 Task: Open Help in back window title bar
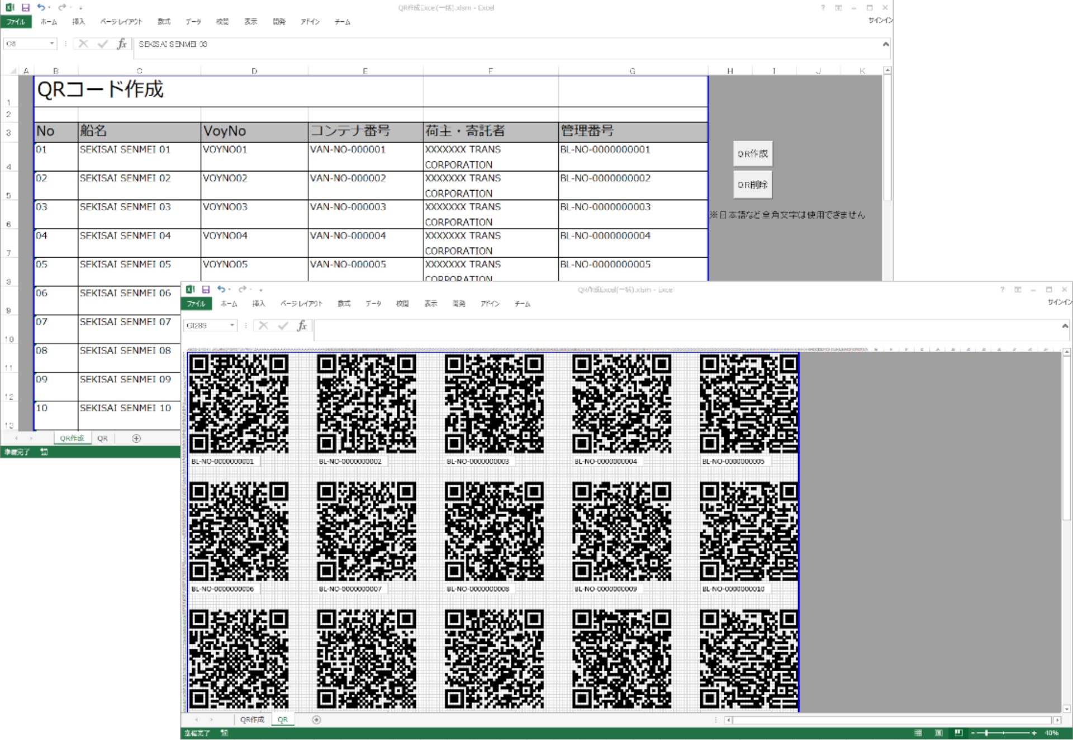point(823,8)
